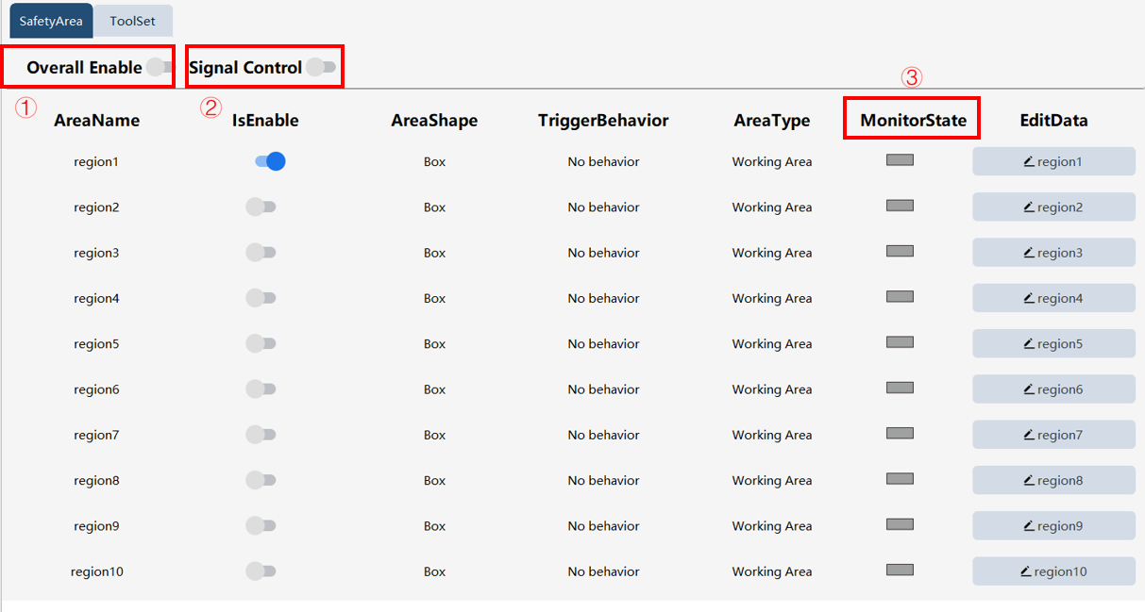Enable the region4 IsEnable switch
Screen dimensions: 1145x612
[x=261, y=298]
